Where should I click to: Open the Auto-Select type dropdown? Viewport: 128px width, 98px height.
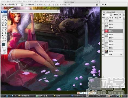point(22,5)
